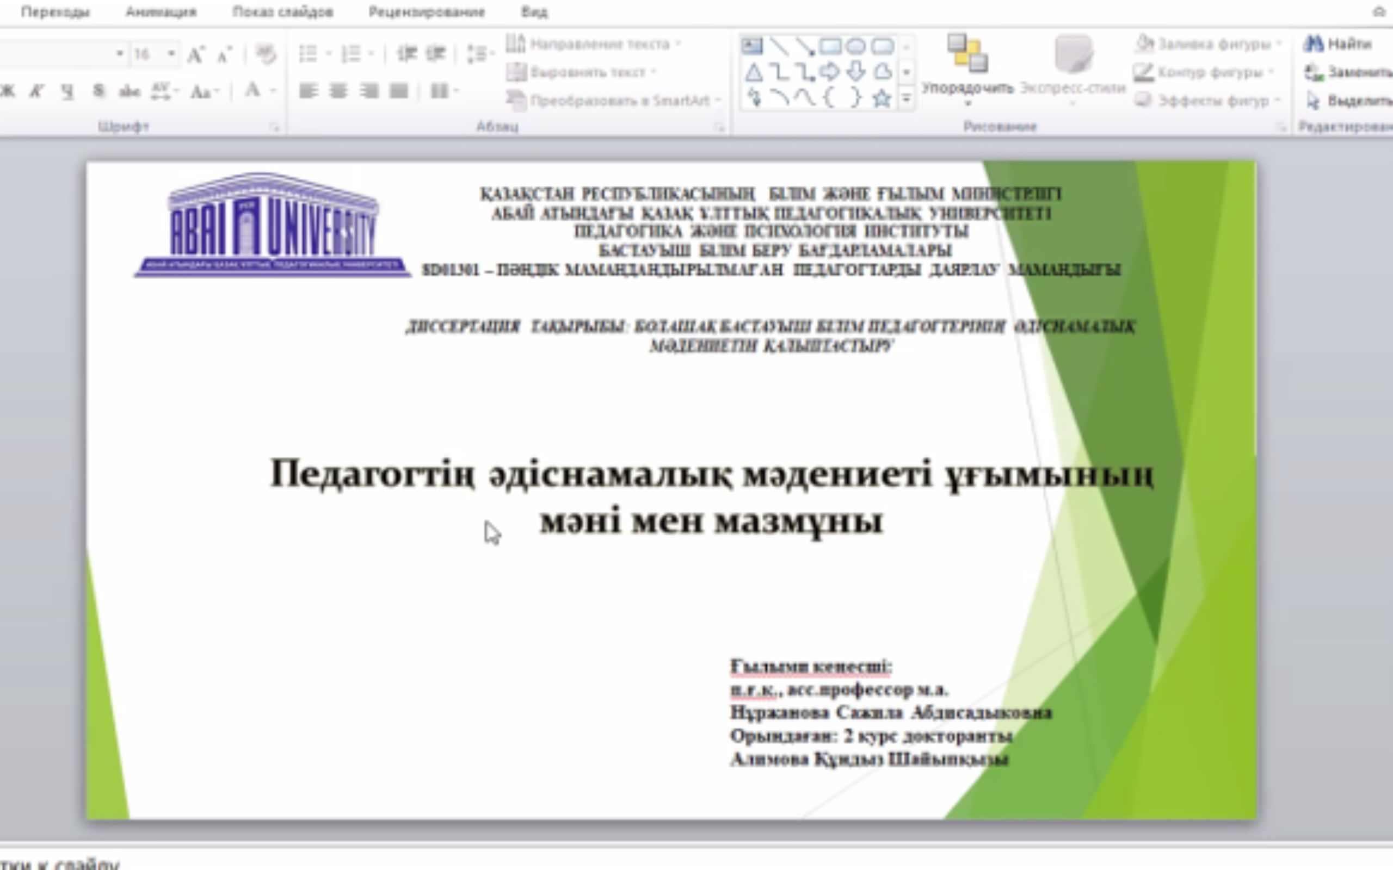Open the font size dropdown
The width and height of the screenshot is (1393, 870).
coord(171,54)
